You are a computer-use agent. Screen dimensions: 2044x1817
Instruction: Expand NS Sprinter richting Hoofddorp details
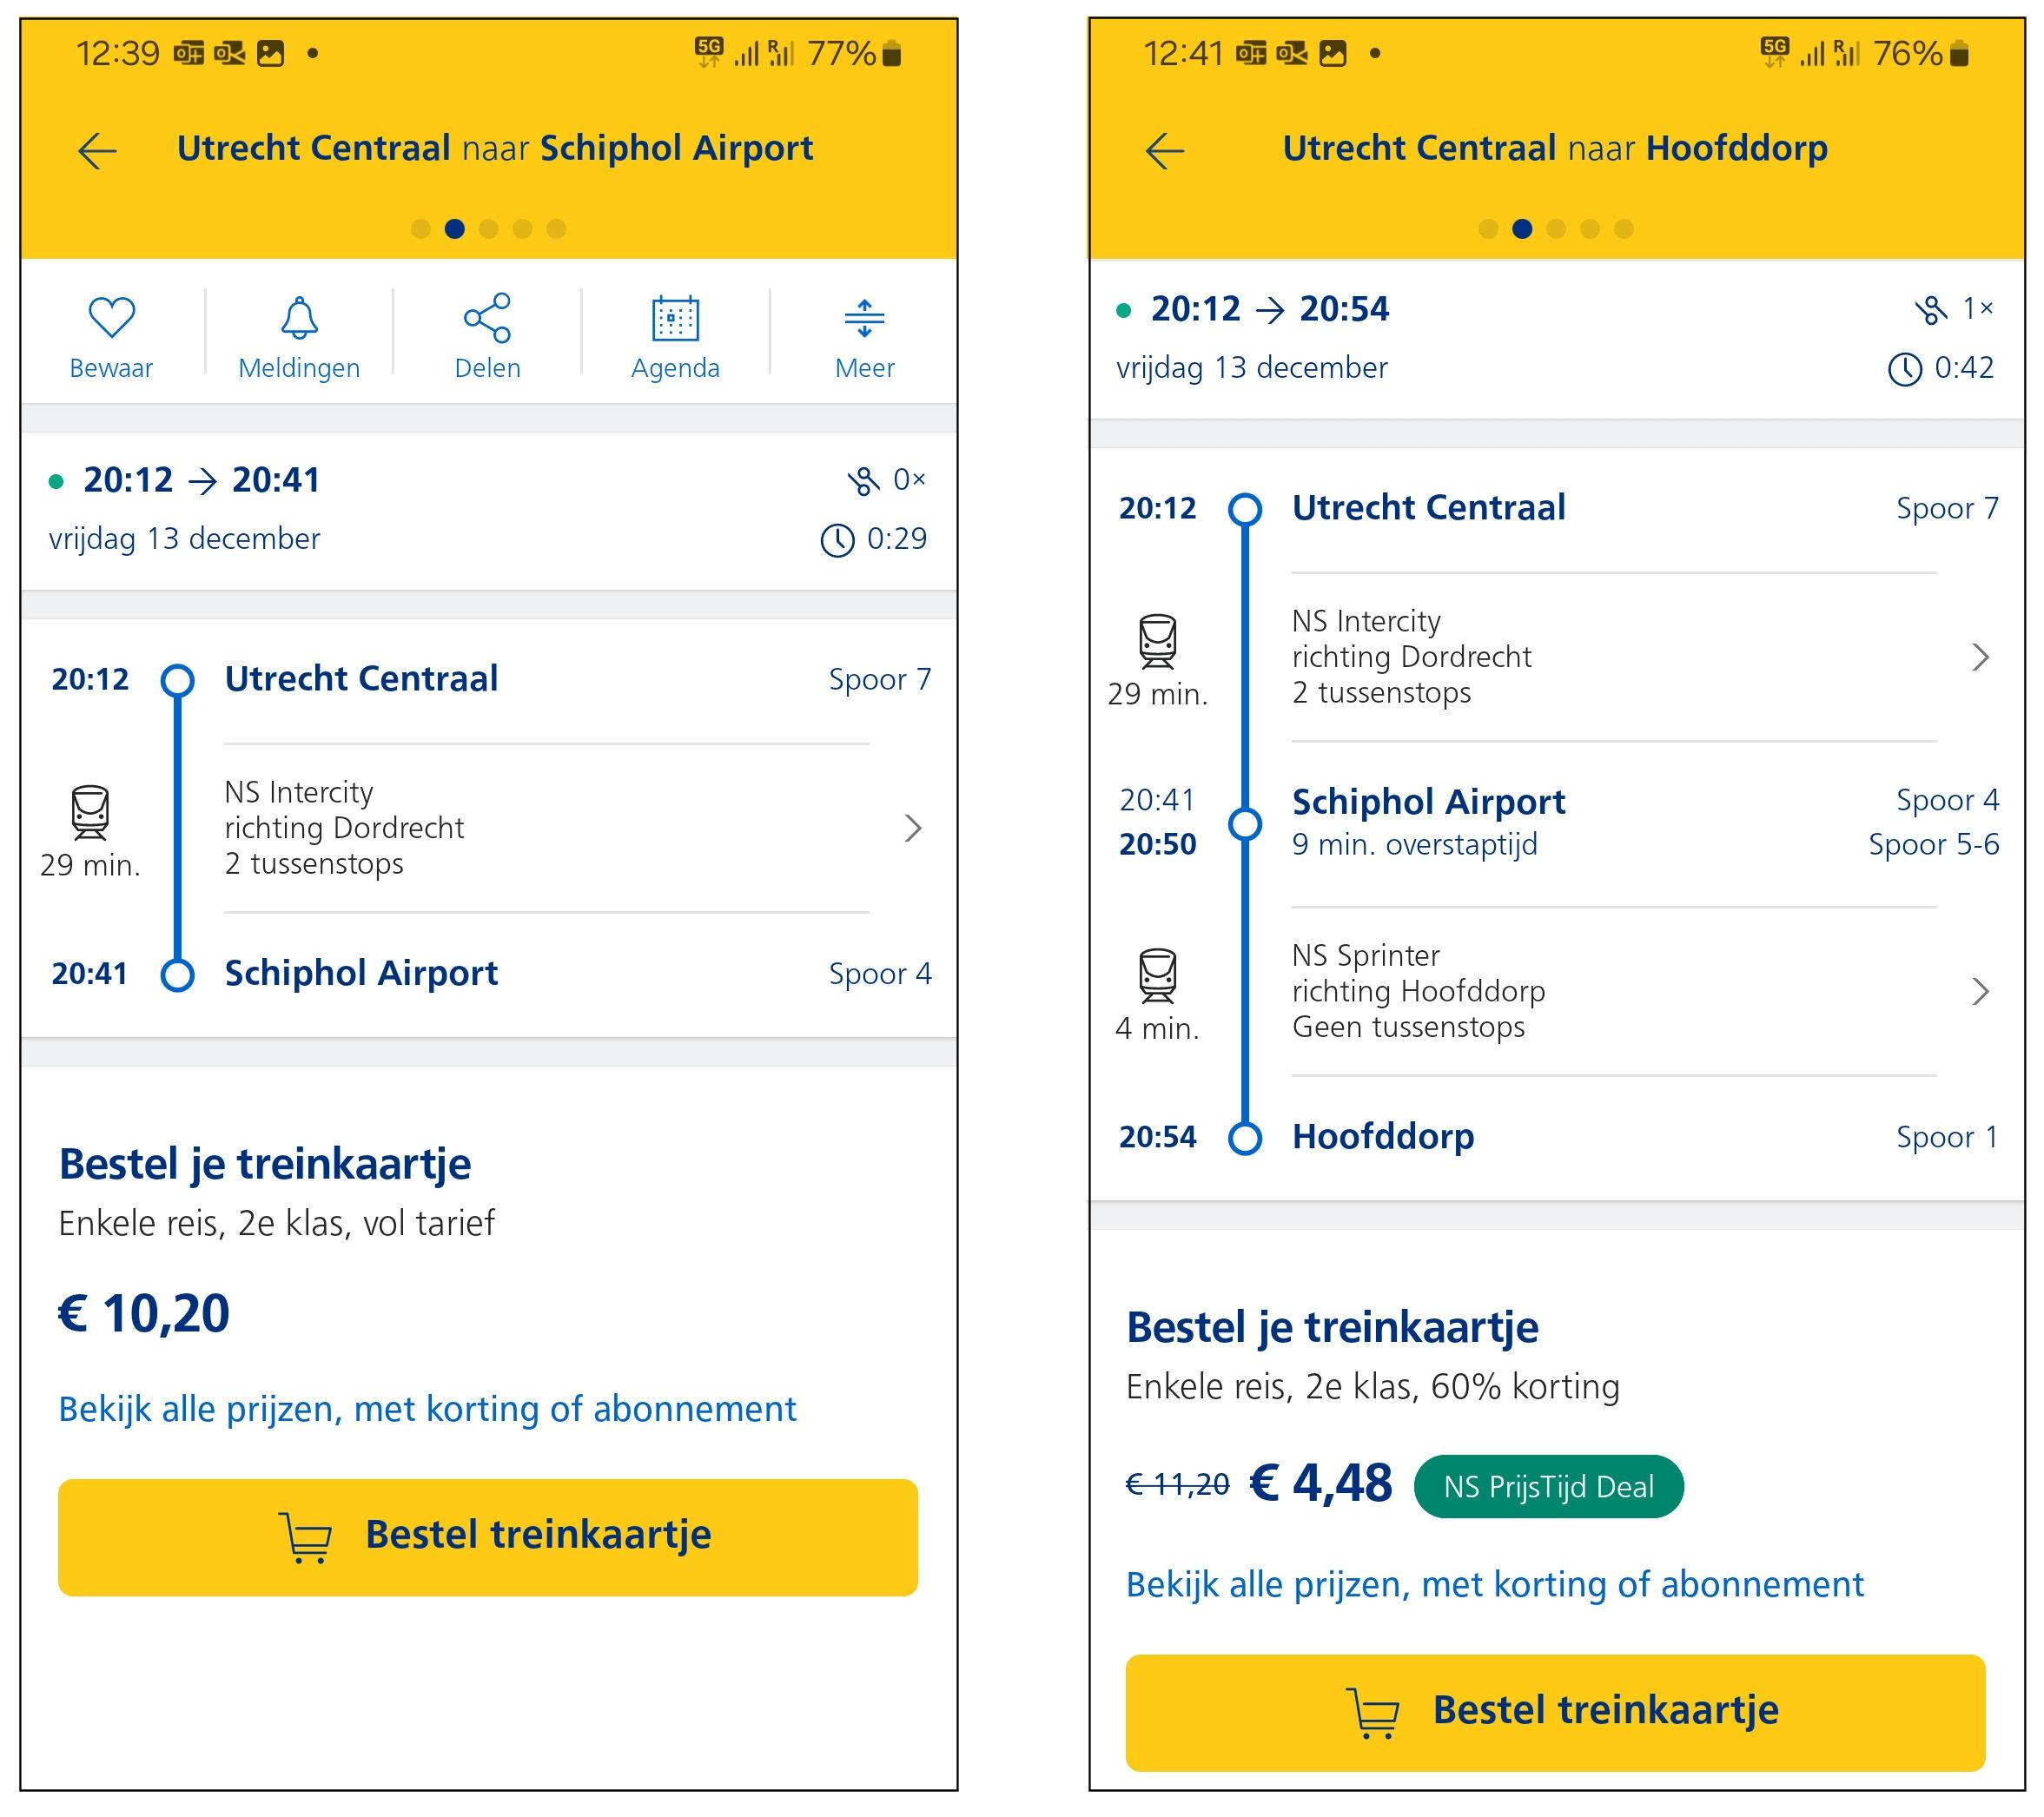pos(1979,991)
